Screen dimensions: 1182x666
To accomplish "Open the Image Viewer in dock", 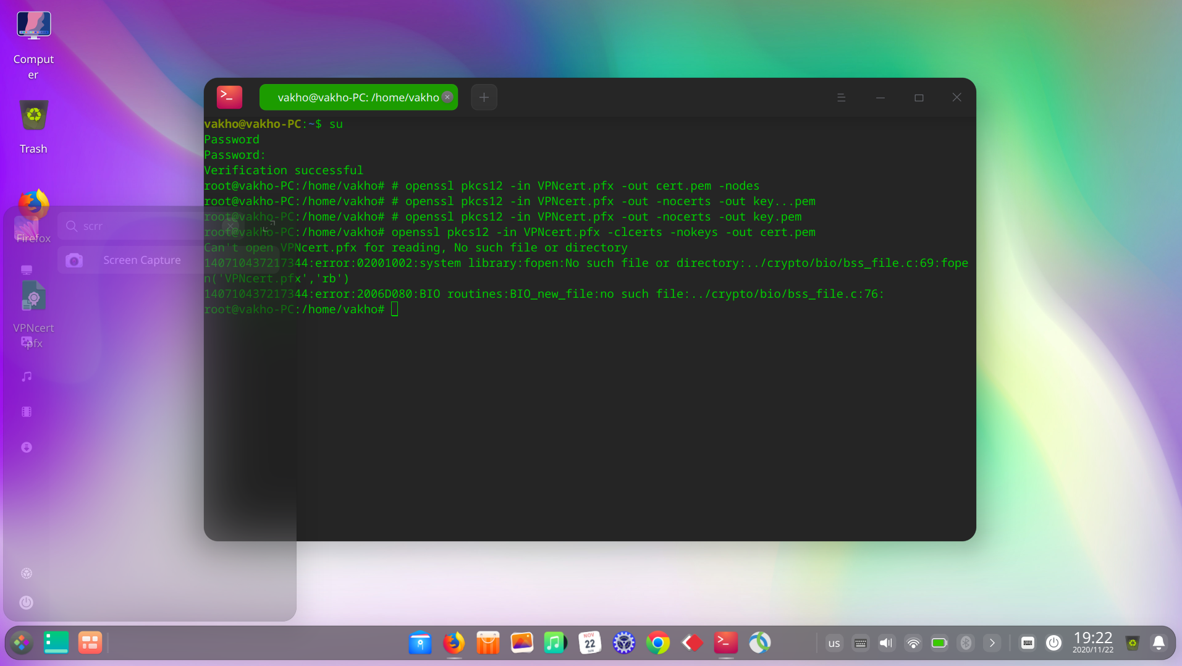I will [521, 643].
